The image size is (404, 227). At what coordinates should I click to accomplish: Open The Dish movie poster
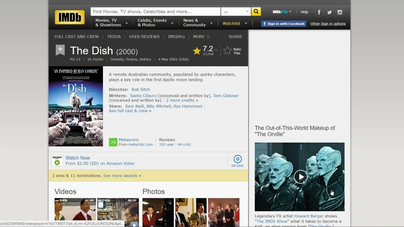coord(76,106)
